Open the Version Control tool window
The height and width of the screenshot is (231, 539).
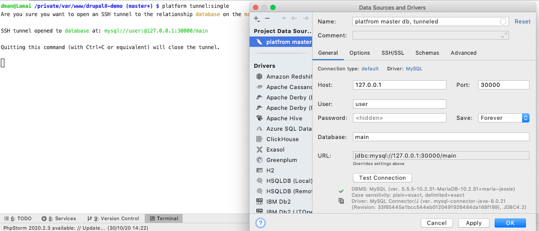click(113, 218)
